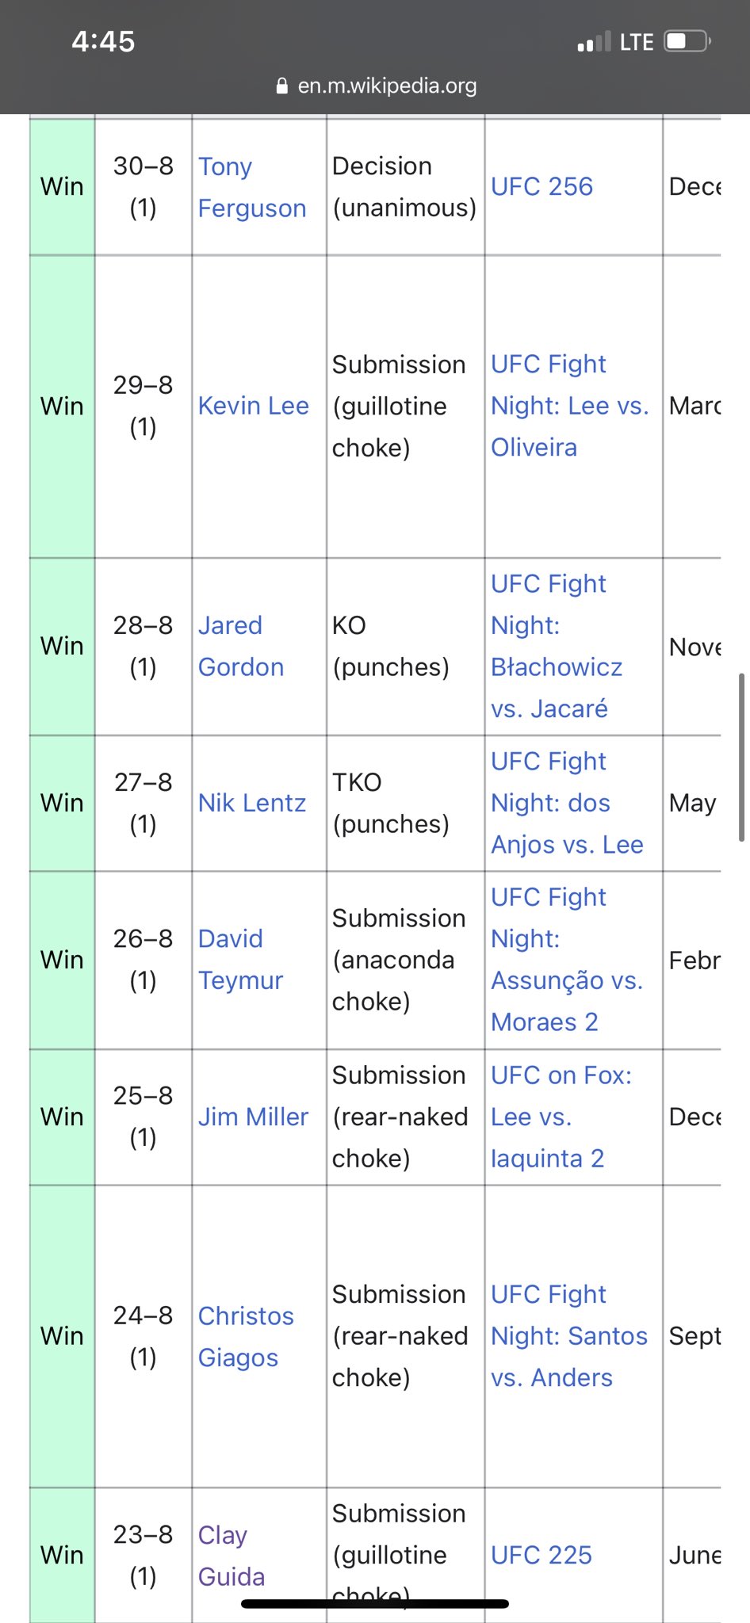Tap the en.m.wikipedia.org address bar

[377, 86]
